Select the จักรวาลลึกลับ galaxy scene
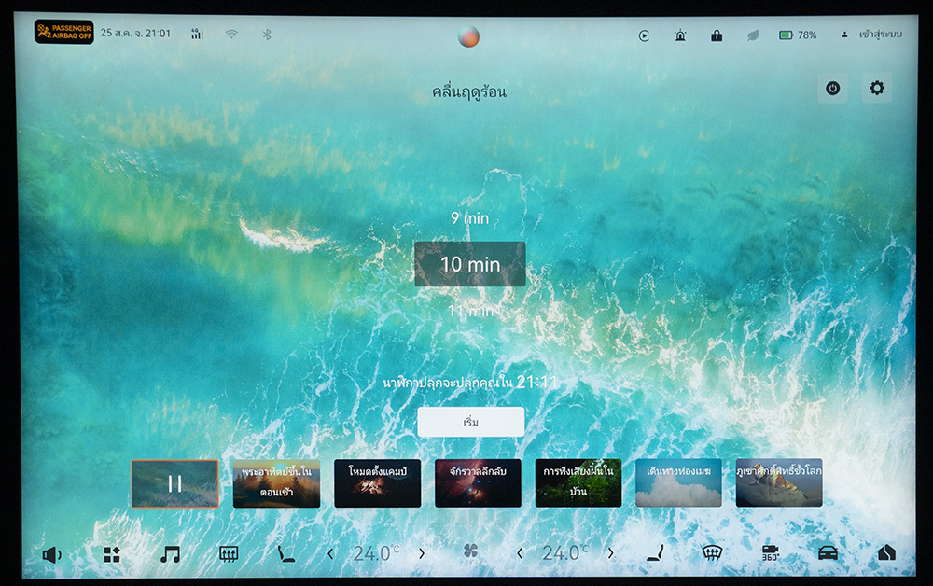933x586 pixels. coord(478,483)
